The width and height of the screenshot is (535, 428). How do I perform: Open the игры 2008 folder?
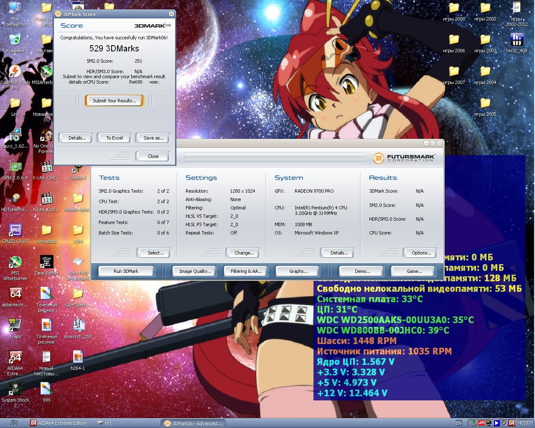pos(454,11)
